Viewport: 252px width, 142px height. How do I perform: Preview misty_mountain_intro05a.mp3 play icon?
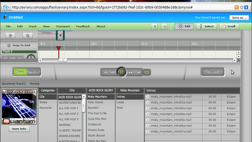pyautogui.click(x=148, y=120)
